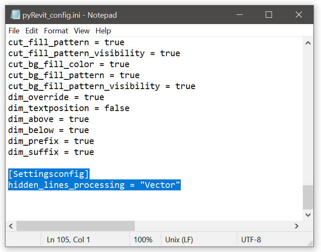Click the horizontal scrollbar left arrow
The image size is (321, 252).
(x=11, y=226)
